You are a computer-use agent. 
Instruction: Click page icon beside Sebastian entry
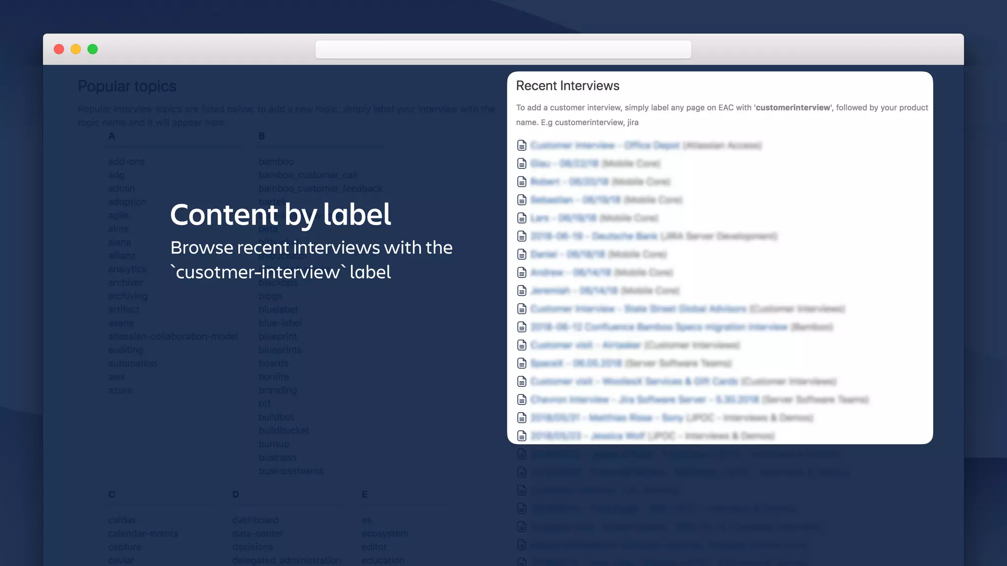pos(522,200)
